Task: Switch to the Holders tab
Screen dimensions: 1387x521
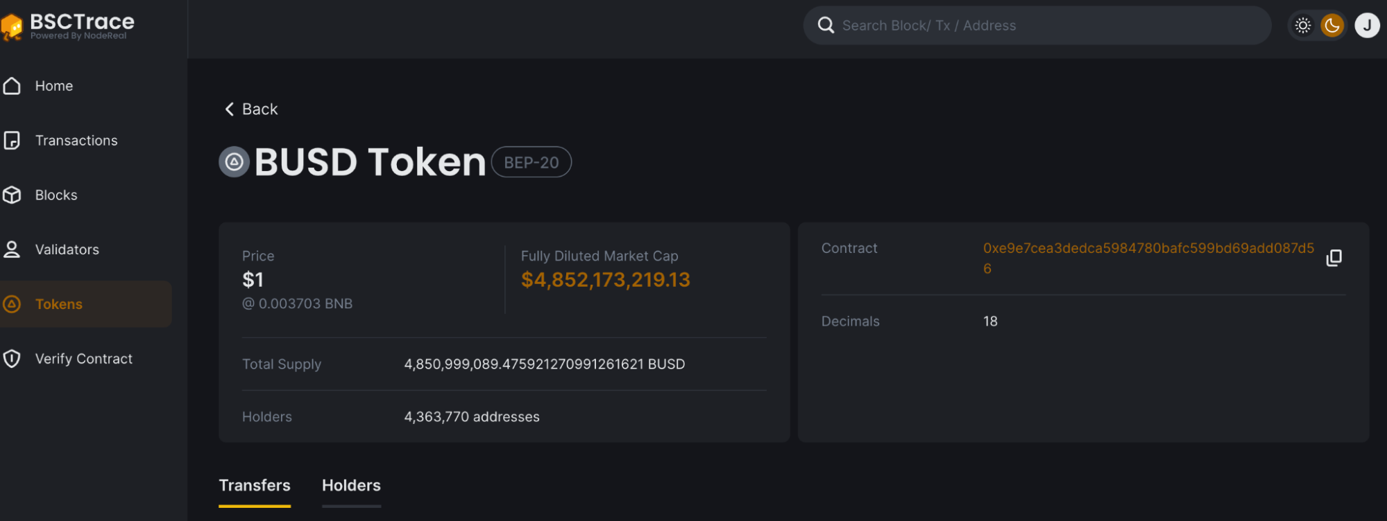Action: click(351, 486)
